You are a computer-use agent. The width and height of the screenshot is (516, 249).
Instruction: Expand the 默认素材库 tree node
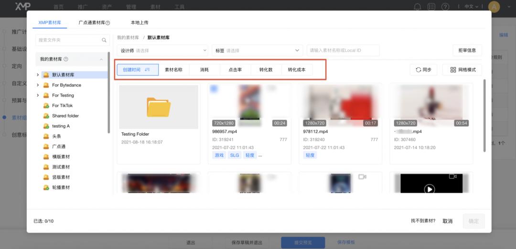point(38,75)
